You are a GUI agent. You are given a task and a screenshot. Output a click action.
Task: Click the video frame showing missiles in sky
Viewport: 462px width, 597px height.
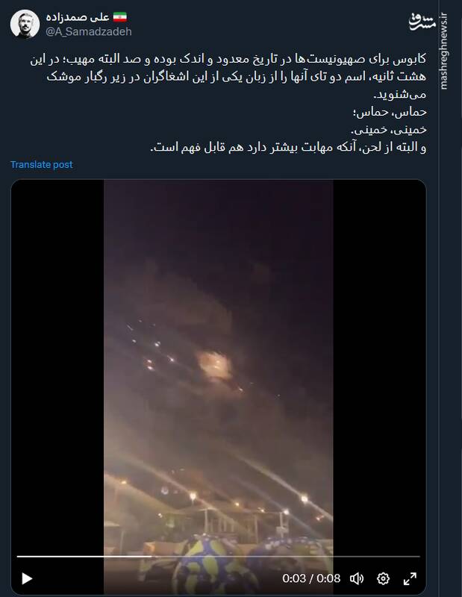(x=218, y=366)
